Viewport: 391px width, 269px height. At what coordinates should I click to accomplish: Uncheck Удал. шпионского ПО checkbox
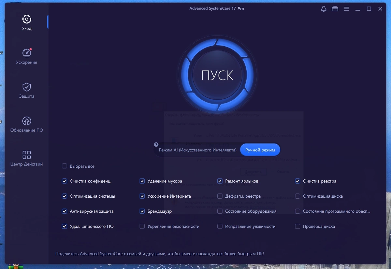65,226
